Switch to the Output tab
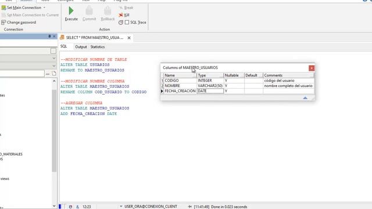Image resolution: width=372 pixels, height=209 pixels. (x=81, y=47)
